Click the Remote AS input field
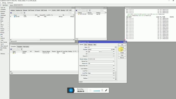This screenshot has height=99, width=176. pyautogui.click(x=101, y=64)
